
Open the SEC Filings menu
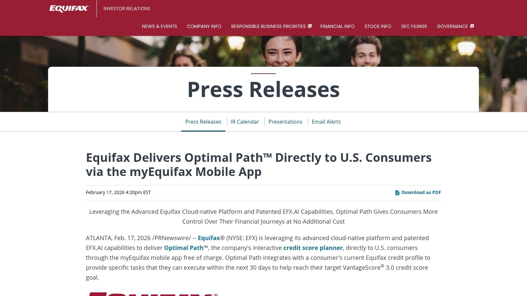414,26
